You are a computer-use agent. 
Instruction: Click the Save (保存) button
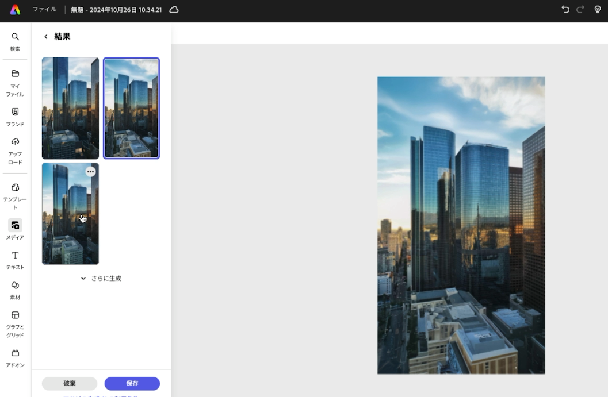click(132, 383)
